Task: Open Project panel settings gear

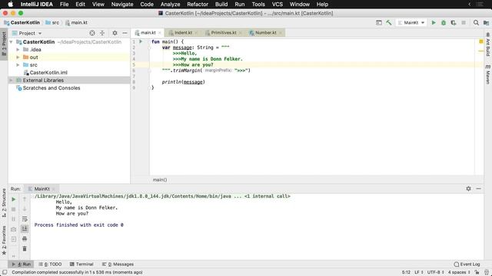Action: point(115,33)
